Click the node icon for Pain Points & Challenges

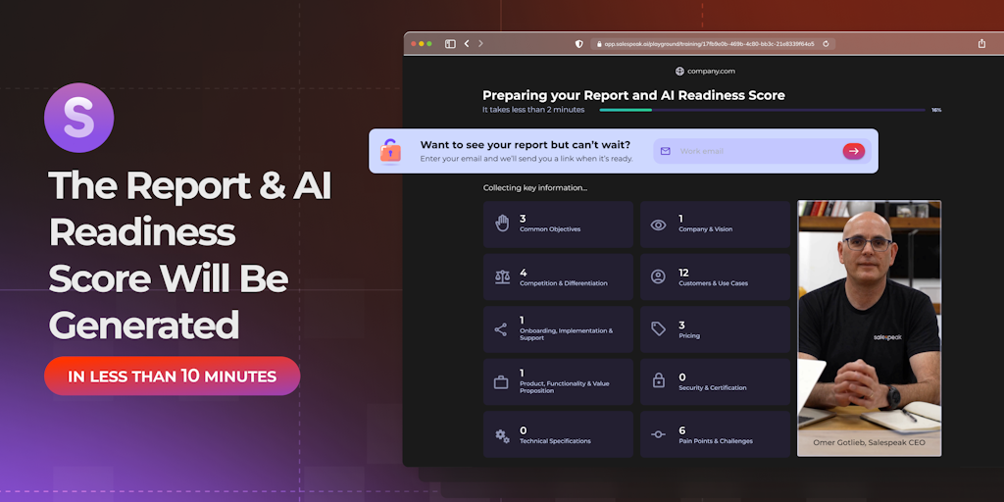tap(658, 434)
